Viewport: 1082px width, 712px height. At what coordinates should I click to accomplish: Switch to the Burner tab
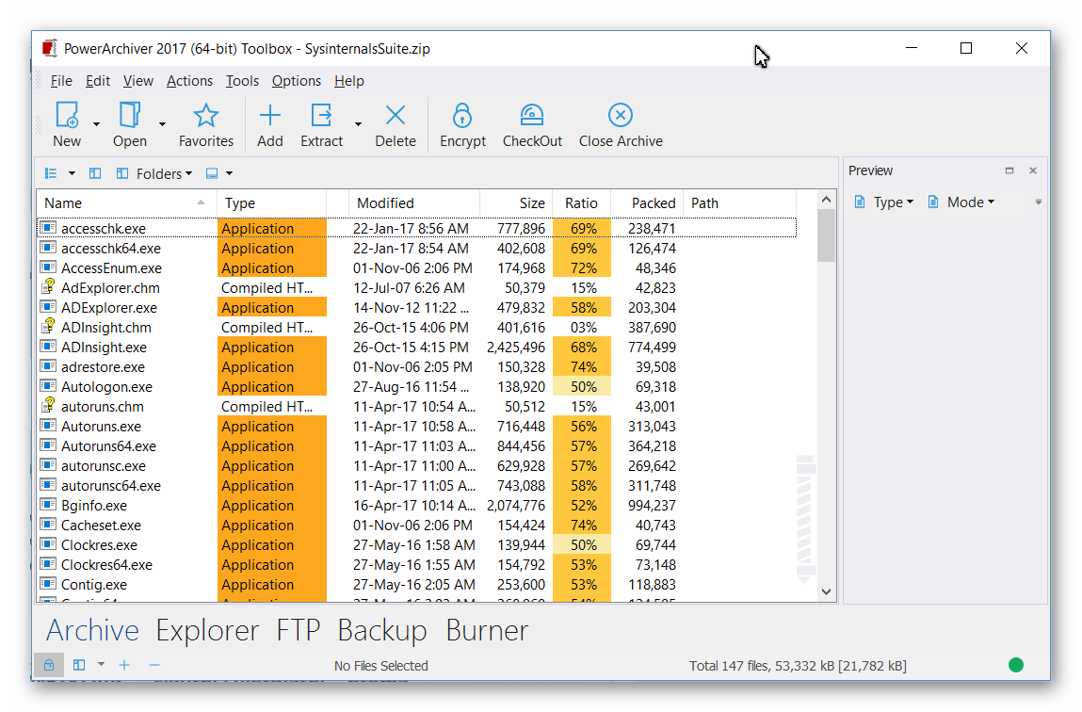coord(487,631)
